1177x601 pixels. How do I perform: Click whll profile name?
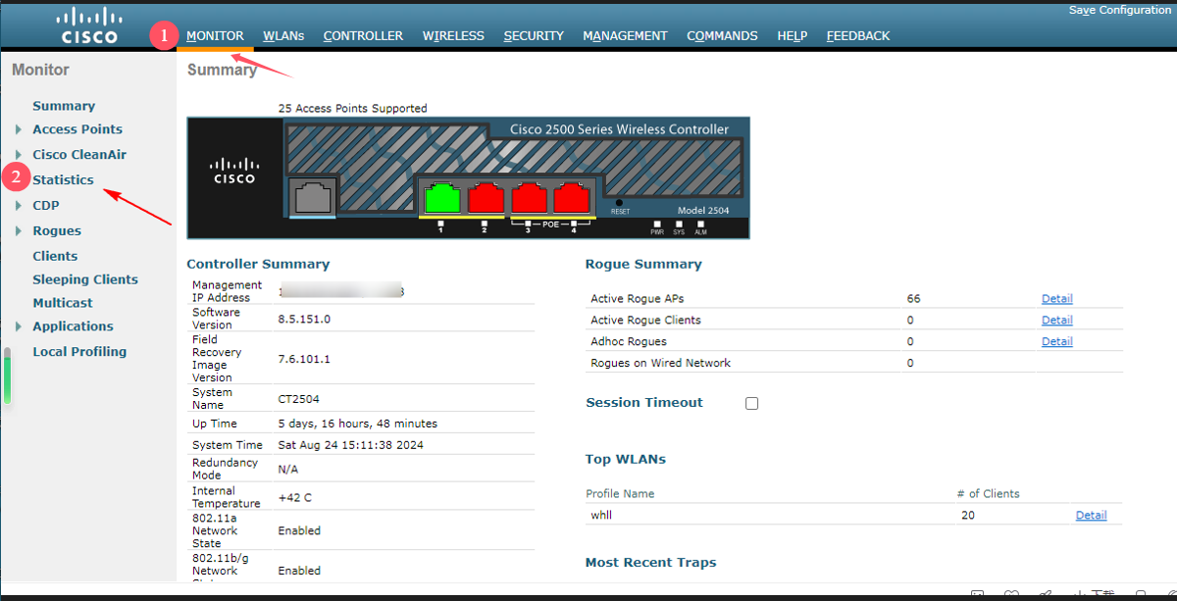click(601, 516)
